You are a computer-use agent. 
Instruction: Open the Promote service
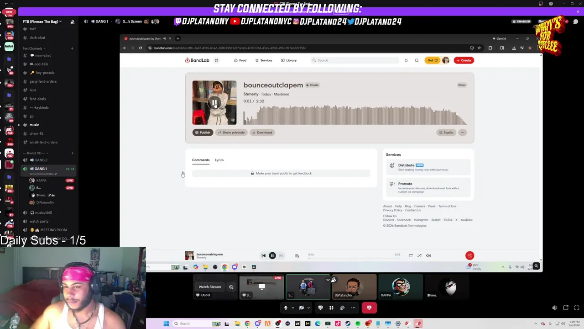pyautogui.click(x=428, y=187)
